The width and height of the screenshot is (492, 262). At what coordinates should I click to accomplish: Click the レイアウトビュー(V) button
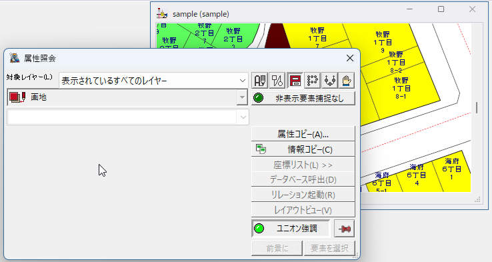(x=303, y=210)
